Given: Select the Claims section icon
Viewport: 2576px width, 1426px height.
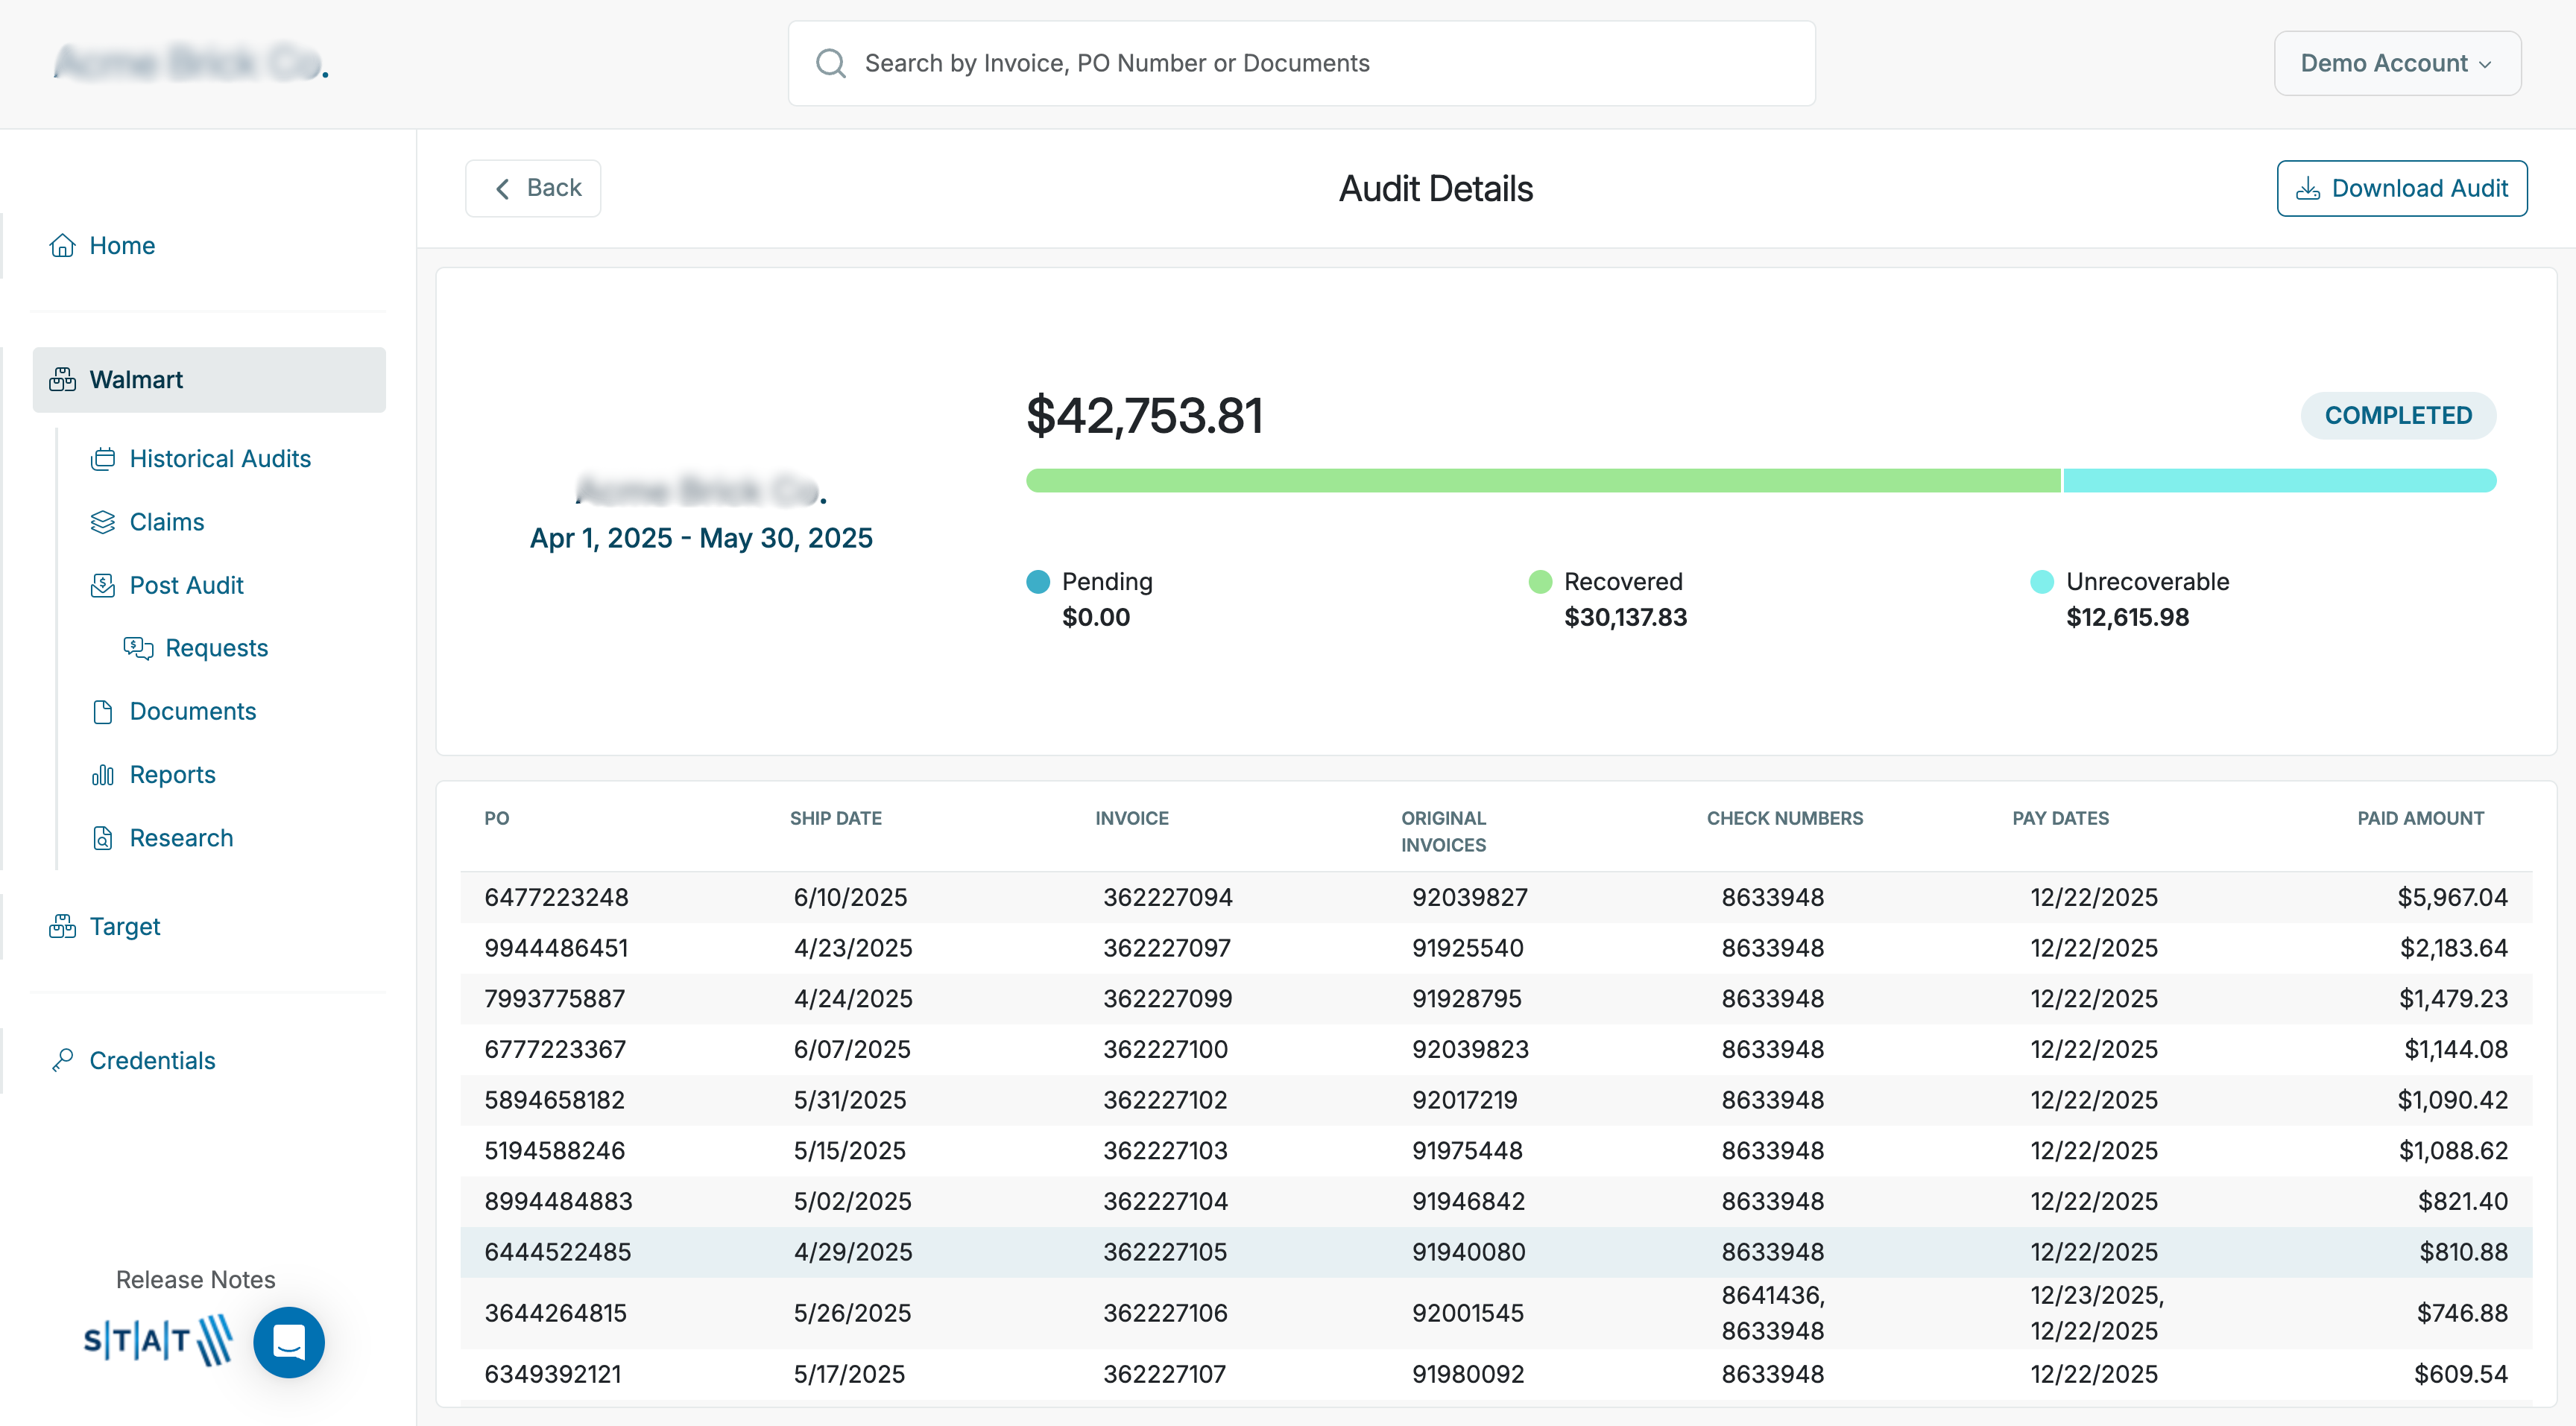Looking at the screenshot, I should coord(104,521).
